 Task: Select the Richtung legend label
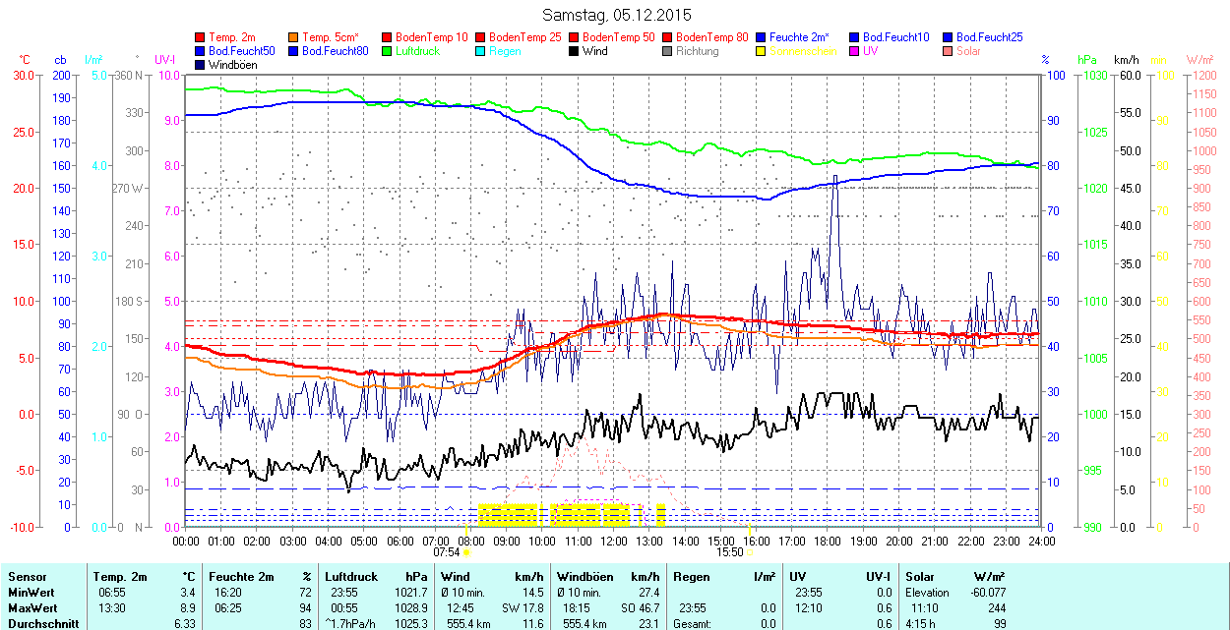tap(697, 51)
